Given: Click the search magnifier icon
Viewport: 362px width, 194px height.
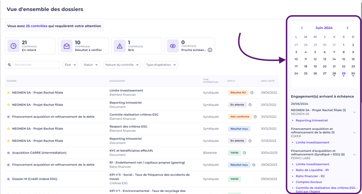Looking at the screenshot, I should (9, 65).
